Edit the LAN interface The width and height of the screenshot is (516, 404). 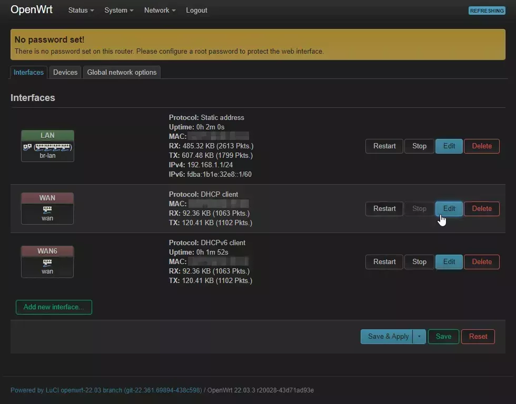coord(449,146)
